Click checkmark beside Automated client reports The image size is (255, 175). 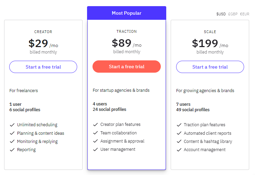point(179,133)
